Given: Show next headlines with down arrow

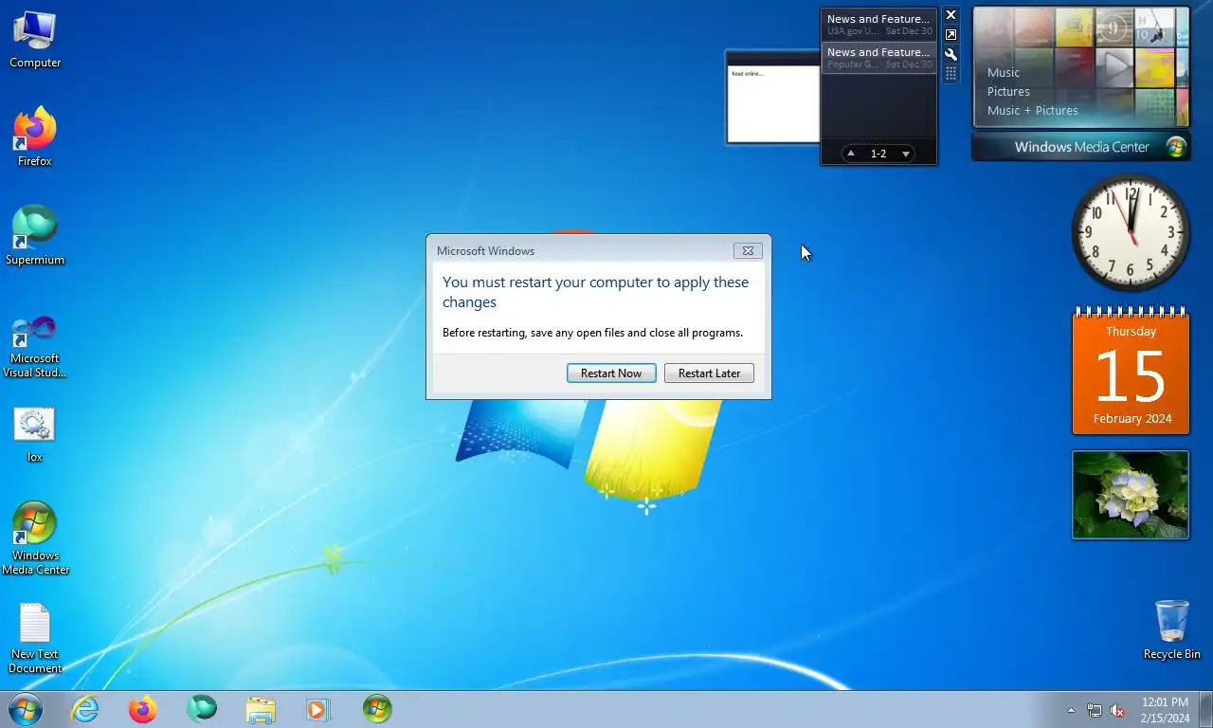Looking at the screenshot, I should coord(906,154).
